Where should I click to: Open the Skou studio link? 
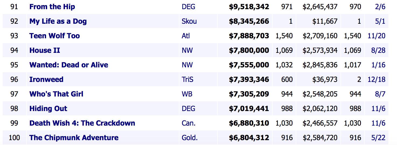pos(189,21)
